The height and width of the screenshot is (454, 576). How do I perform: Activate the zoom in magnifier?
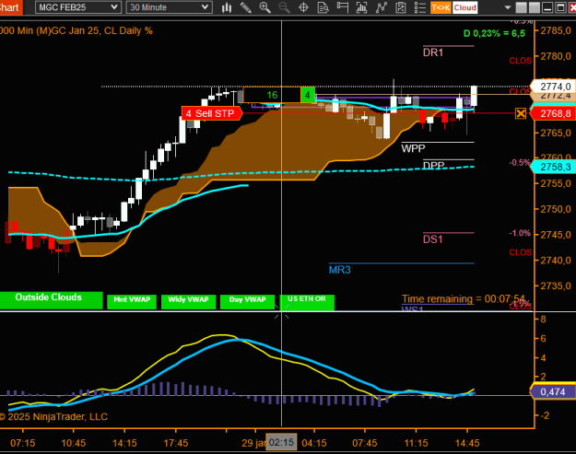coord(264,7)
